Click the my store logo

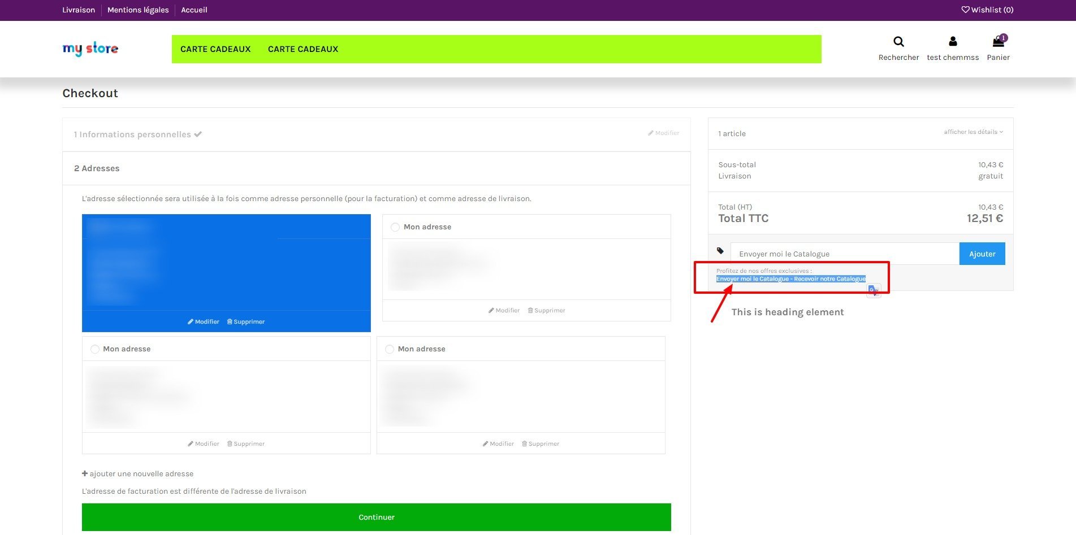point(90,49)
